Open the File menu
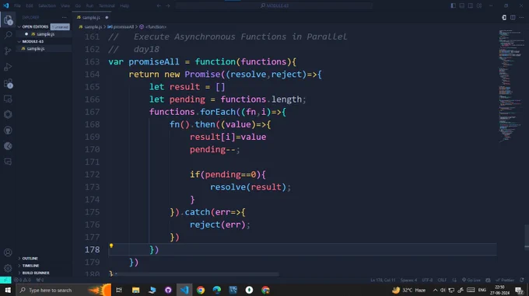The image size is (529, 296). [17, 5]
